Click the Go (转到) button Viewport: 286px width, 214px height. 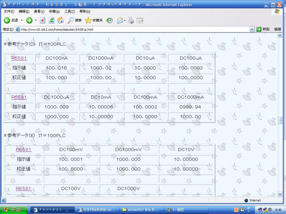pyautogui.click(x=263, y=29)
